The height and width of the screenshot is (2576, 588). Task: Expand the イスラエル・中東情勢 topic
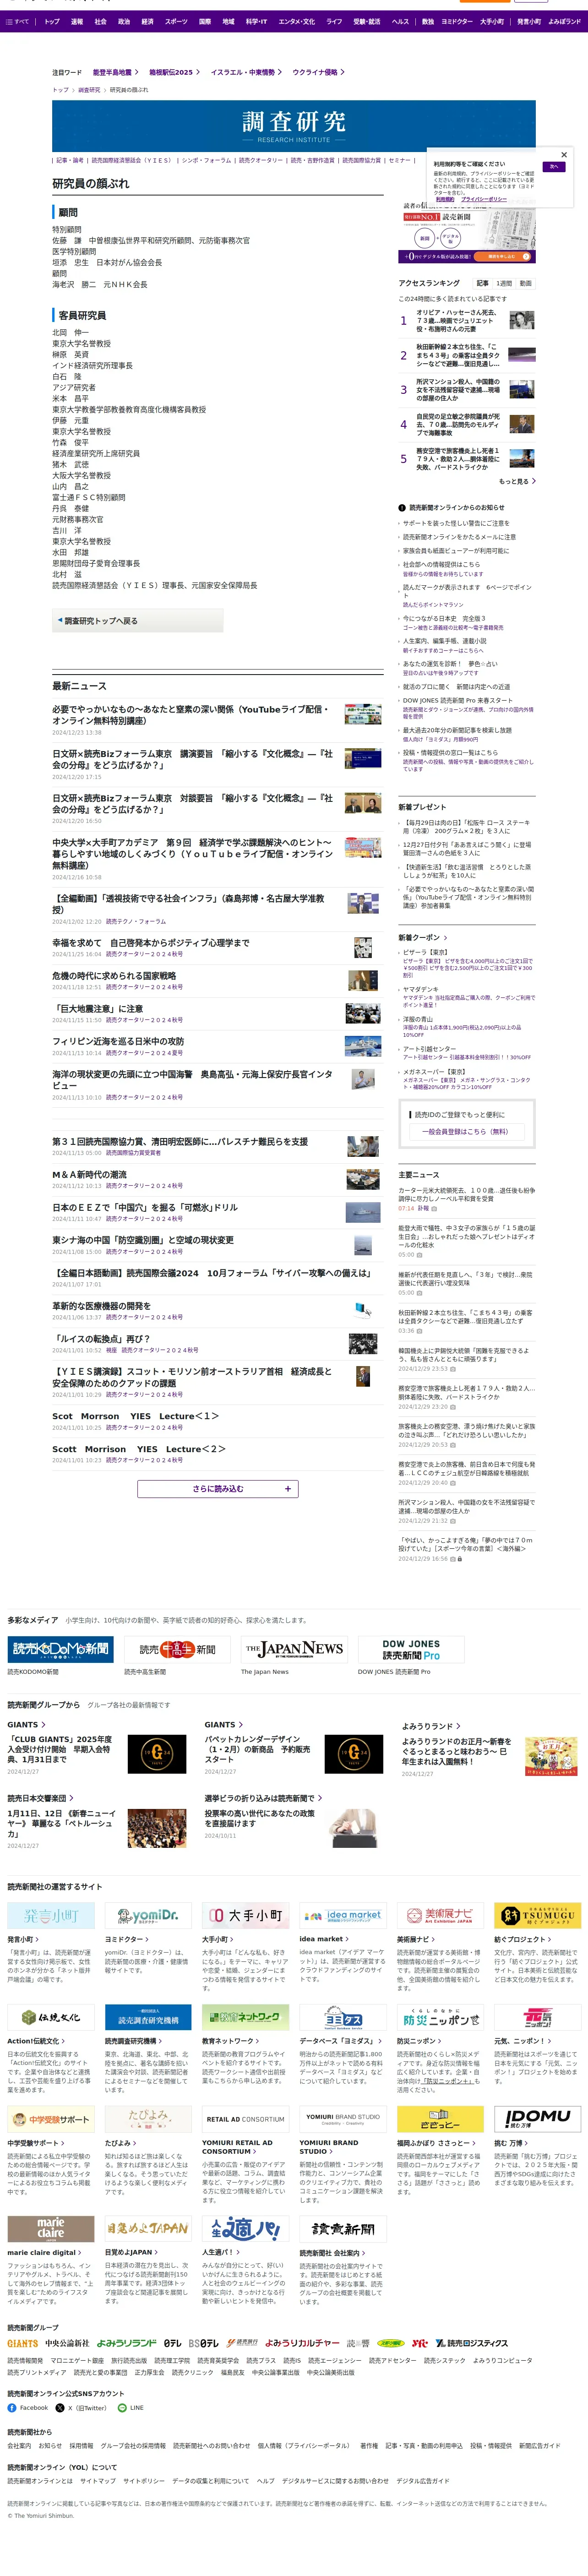pos(246,72)
